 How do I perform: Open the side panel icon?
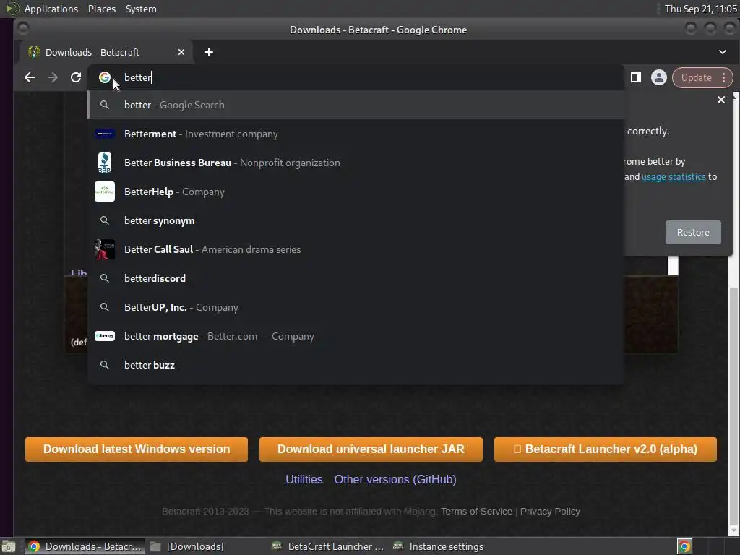[636, 77]
